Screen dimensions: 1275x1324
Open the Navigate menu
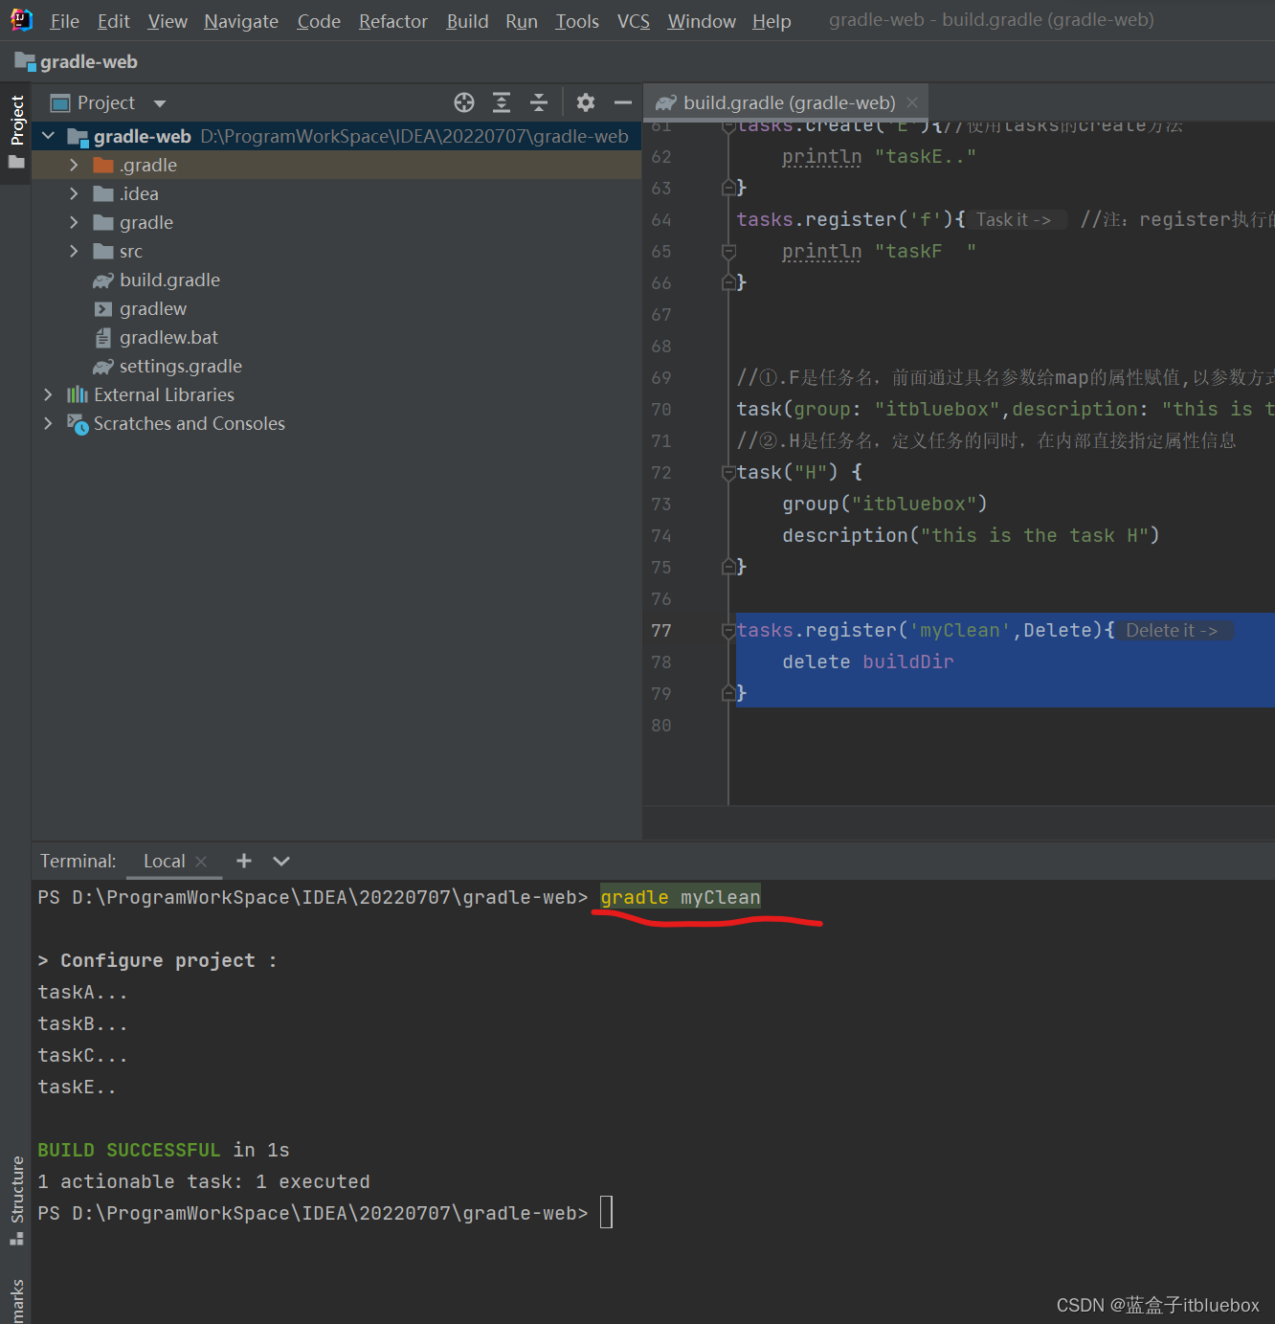pyautogui.click(x=241, y=21)
